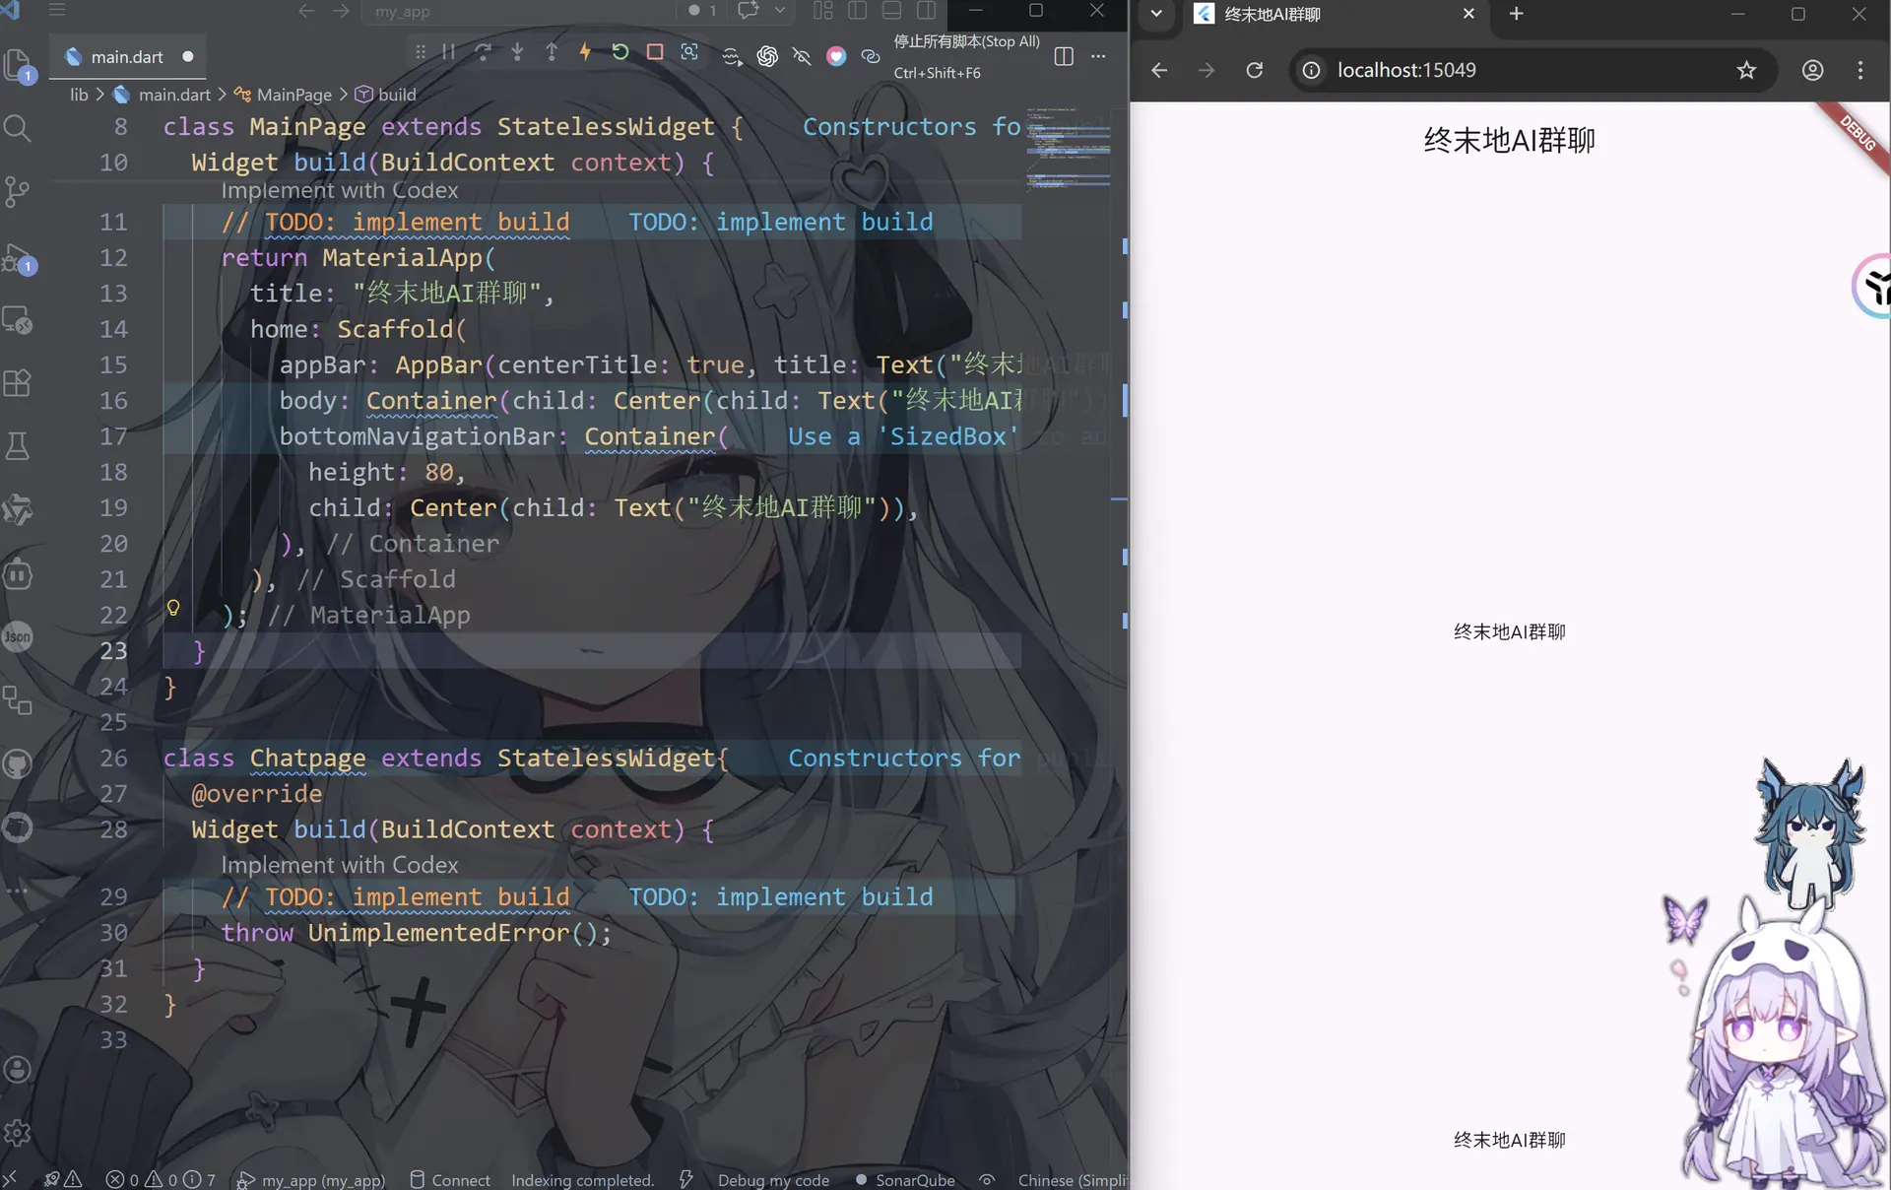
Task: Click the ChatGPT Codex icon in editor toolbar
Action: coord(767,56)
